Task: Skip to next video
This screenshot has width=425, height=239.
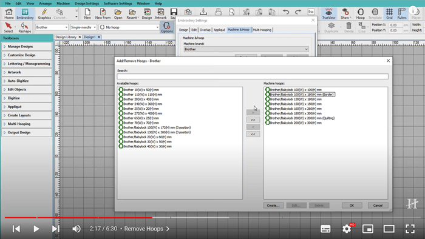Action: [56, 229]
